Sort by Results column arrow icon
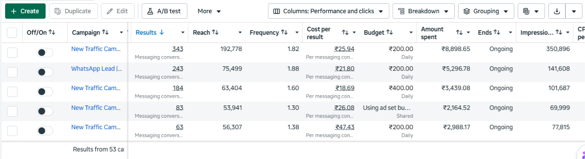 (161, 32)
